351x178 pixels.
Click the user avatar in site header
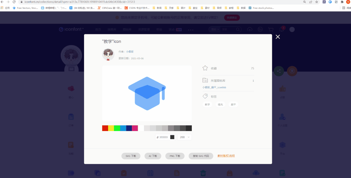(x=292, y=30)
